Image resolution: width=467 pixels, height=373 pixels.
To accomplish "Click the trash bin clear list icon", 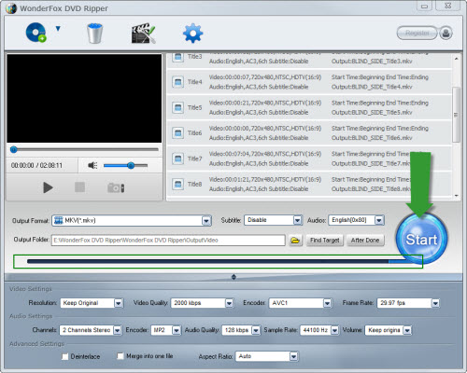I will [x=94, y=34].
